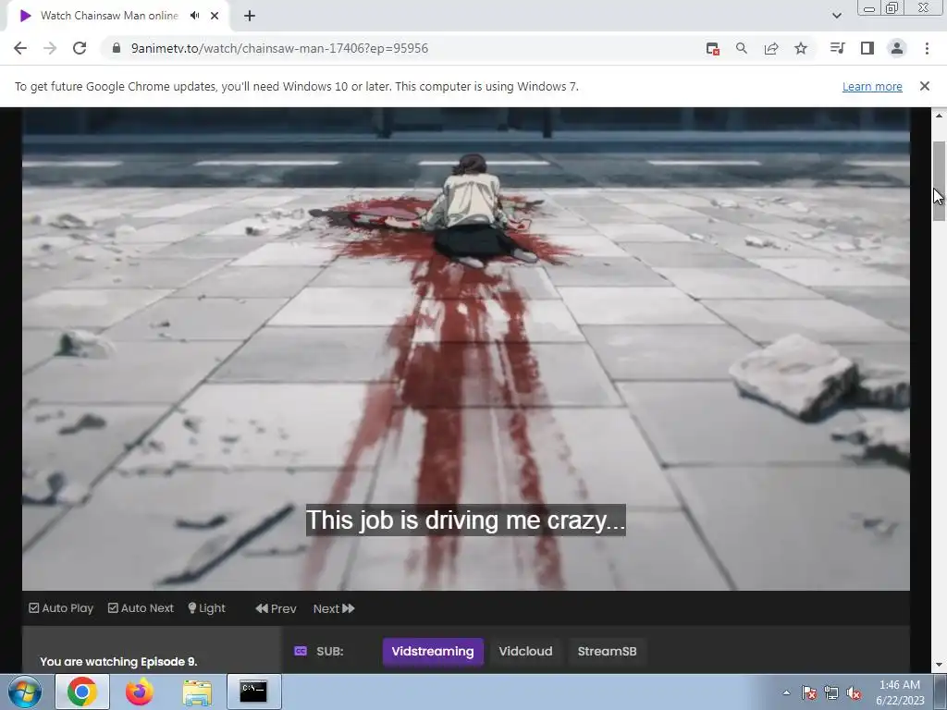Image resolution: width=947 pixels, height=710 pixels.
Task: Open File Explorer from the taskbar
Action: pos(197,692)
